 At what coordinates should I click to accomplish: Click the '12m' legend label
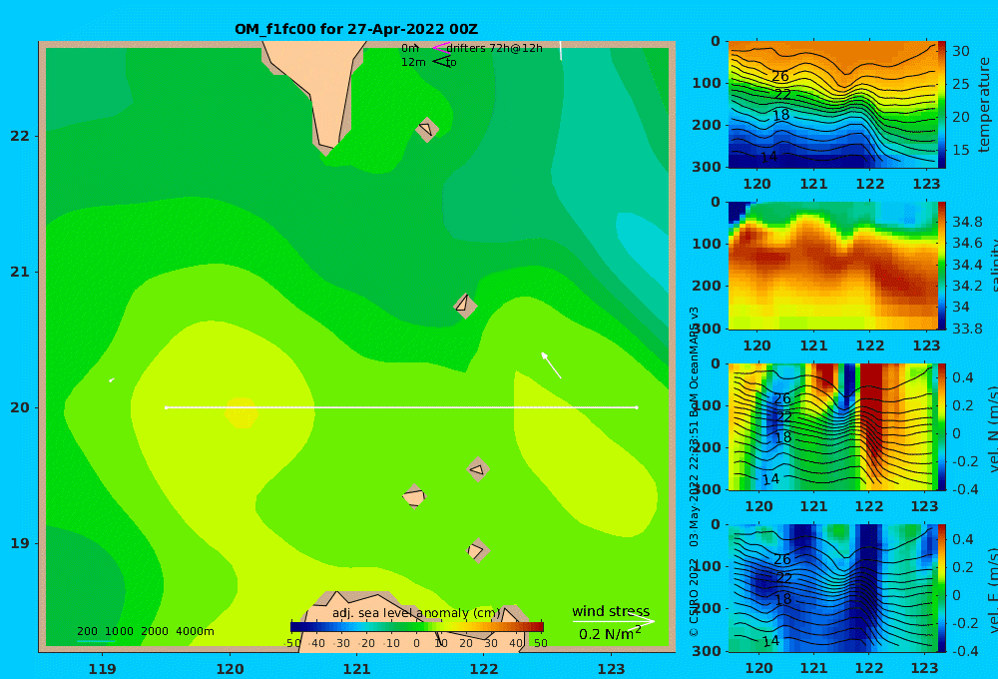pos(413,63)
